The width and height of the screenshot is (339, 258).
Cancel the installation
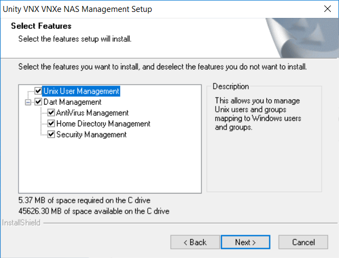pyautogui.click(x=303, y=242)
